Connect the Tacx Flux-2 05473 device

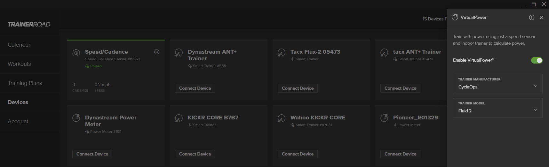(298, 88)
